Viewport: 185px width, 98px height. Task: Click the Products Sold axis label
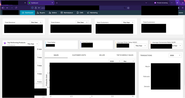point(47,80)
